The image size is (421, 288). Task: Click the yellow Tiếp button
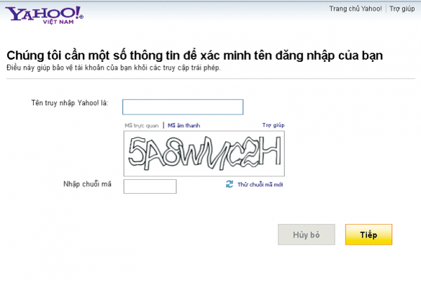coord(368,235)
